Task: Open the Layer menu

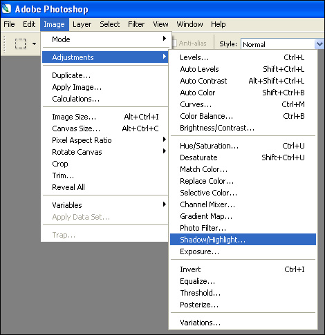Action: coord(82,24)
